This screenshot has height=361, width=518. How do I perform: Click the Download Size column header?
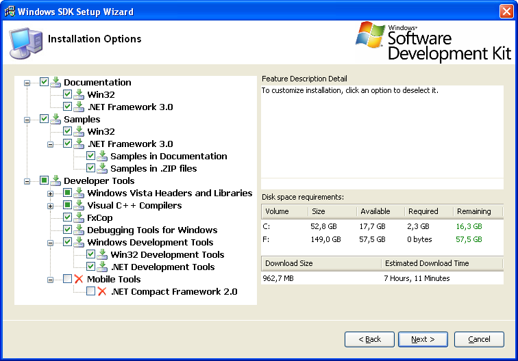321,263
